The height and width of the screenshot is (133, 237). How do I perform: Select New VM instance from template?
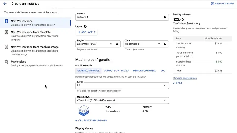coord(35,36)
